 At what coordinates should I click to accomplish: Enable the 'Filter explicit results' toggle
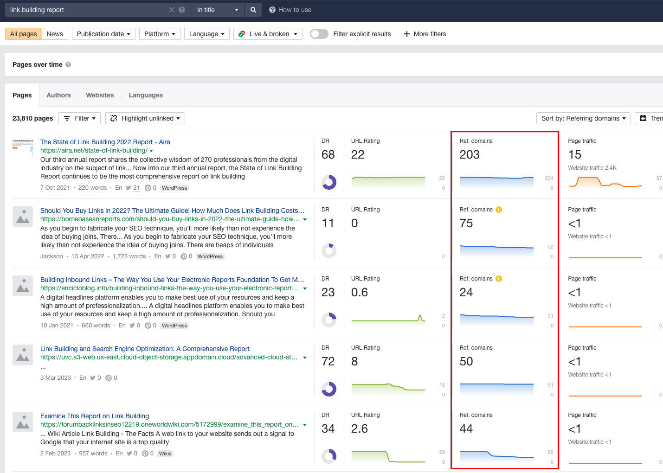tap(319, 33)
